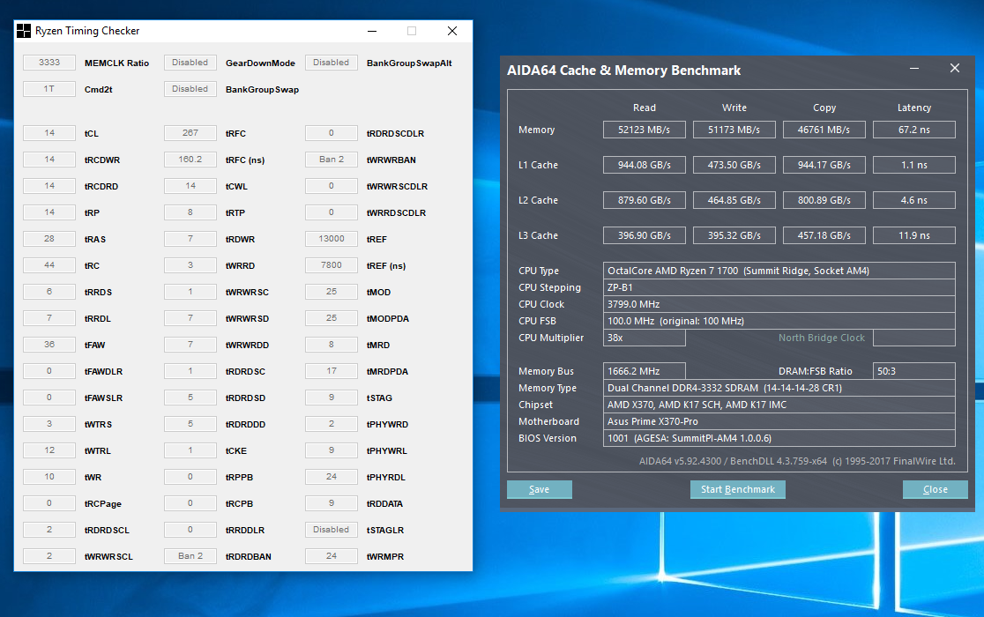The height and width of the screenshot is (617, 984).
Task: Click the GearDownMode Disabled field
Action: tap(190, 63)
